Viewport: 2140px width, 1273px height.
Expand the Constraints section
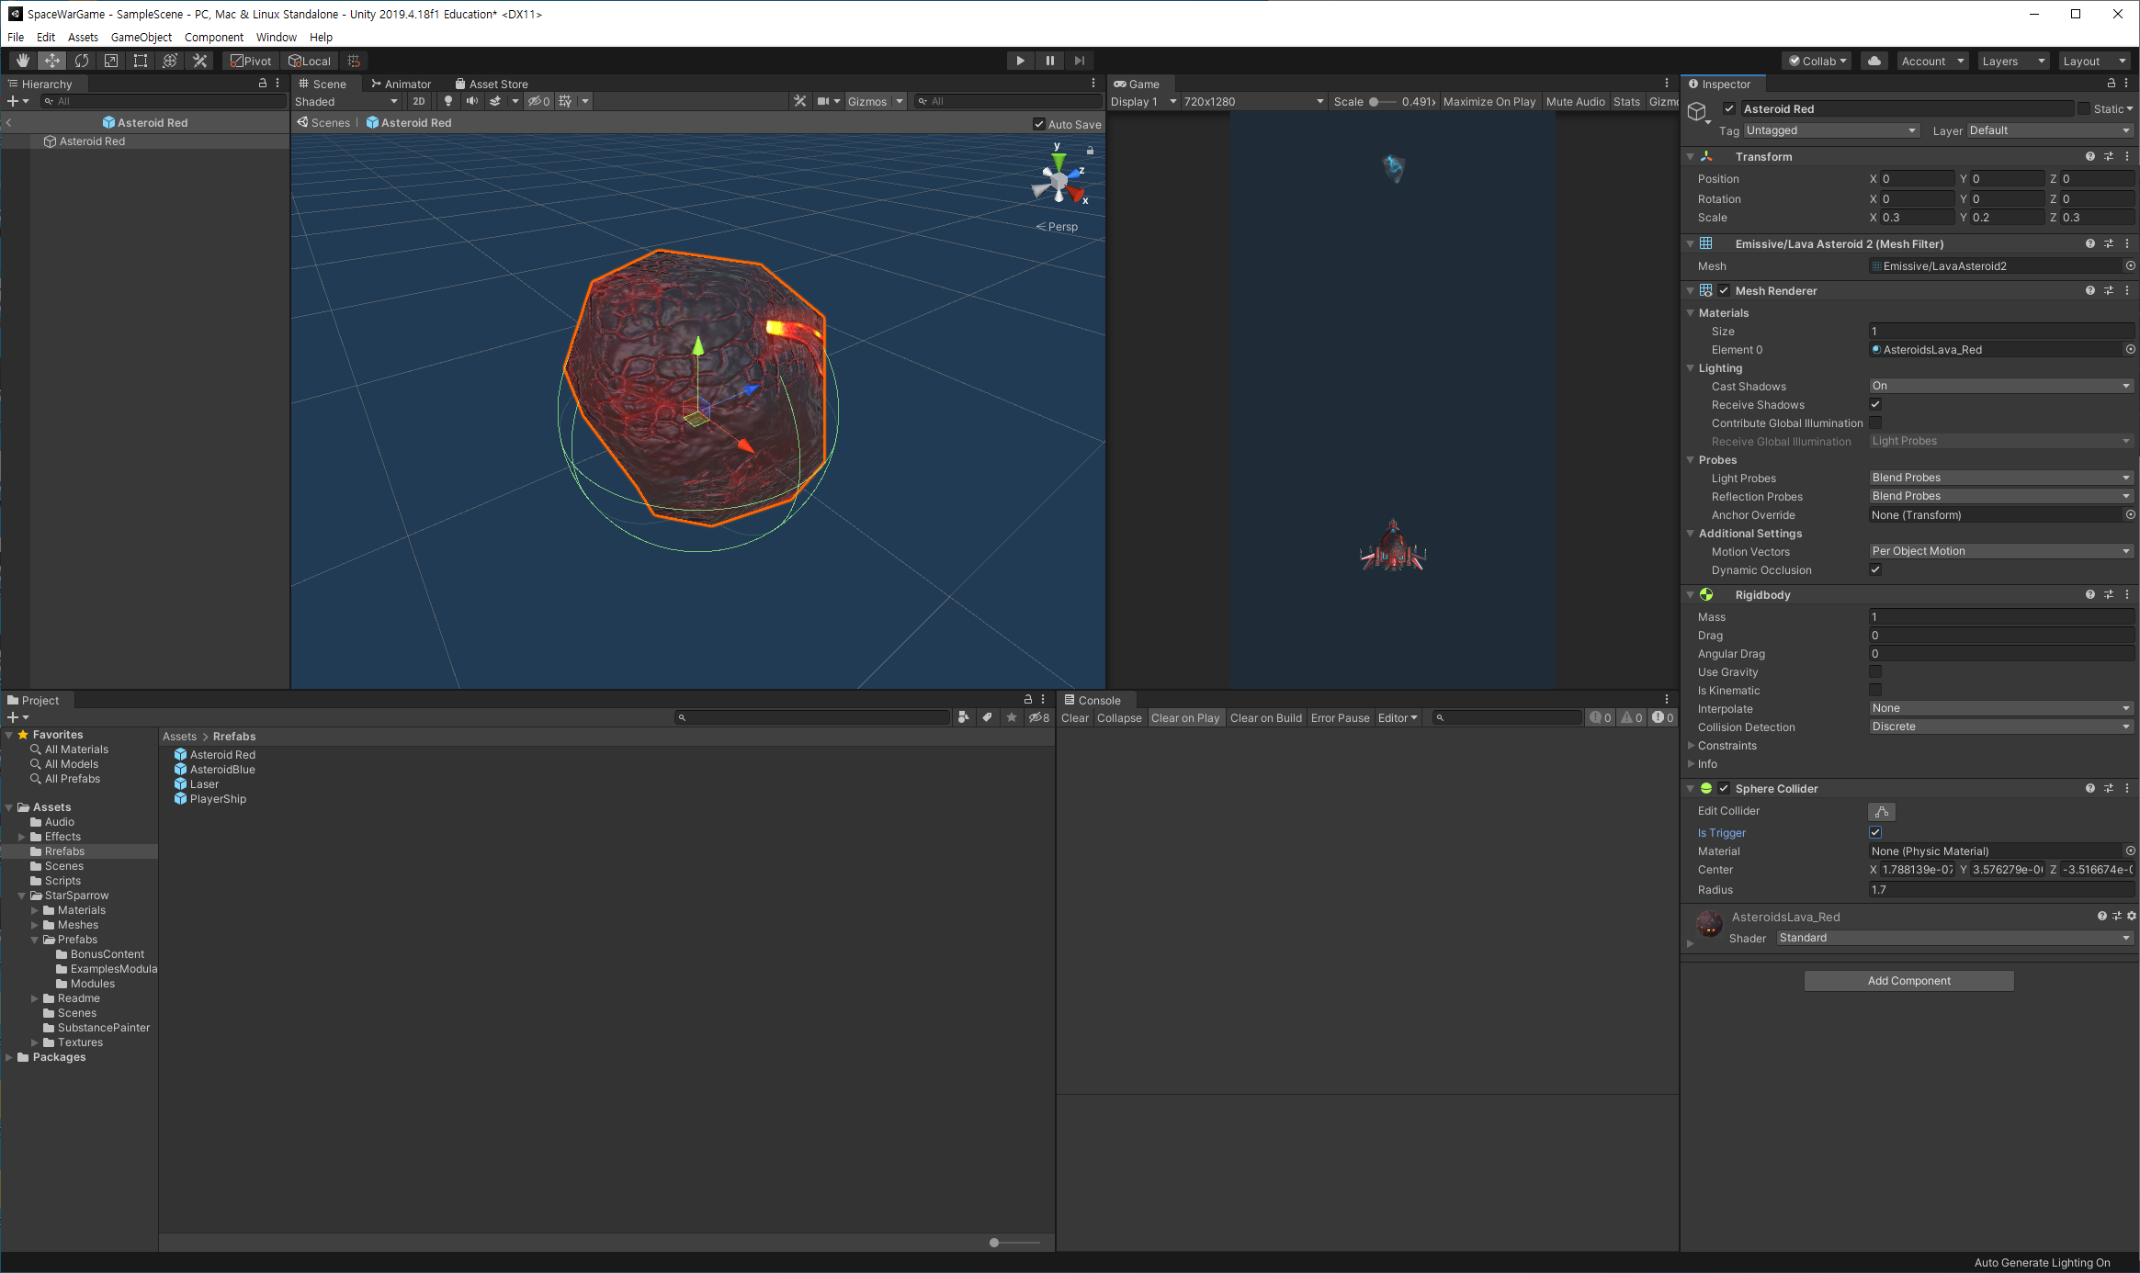1691,746
